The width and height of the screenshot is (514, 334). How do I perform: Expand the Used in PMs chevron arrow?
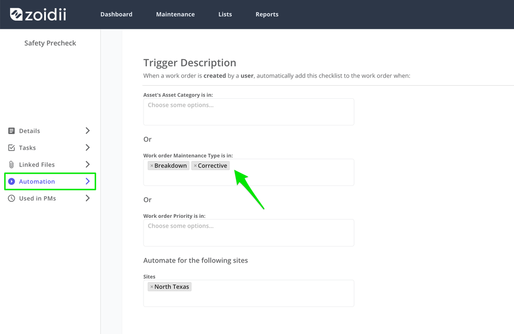pyautogui.click(x=87, y=198)
